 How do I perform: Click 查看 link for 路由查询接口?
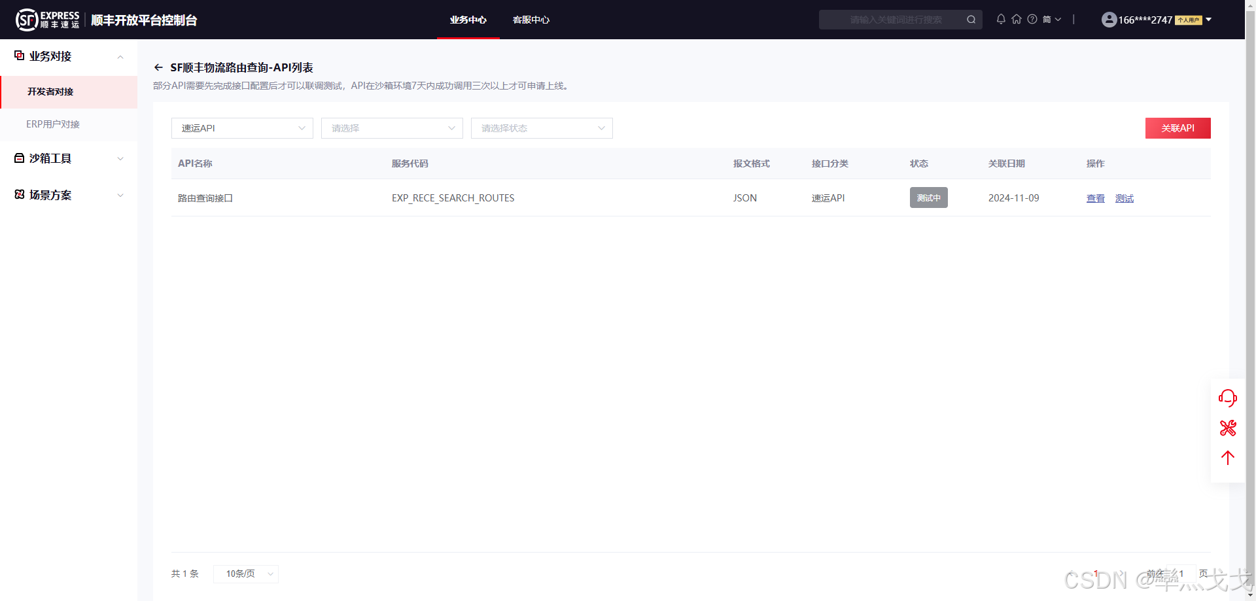[x=1096, y=198]
